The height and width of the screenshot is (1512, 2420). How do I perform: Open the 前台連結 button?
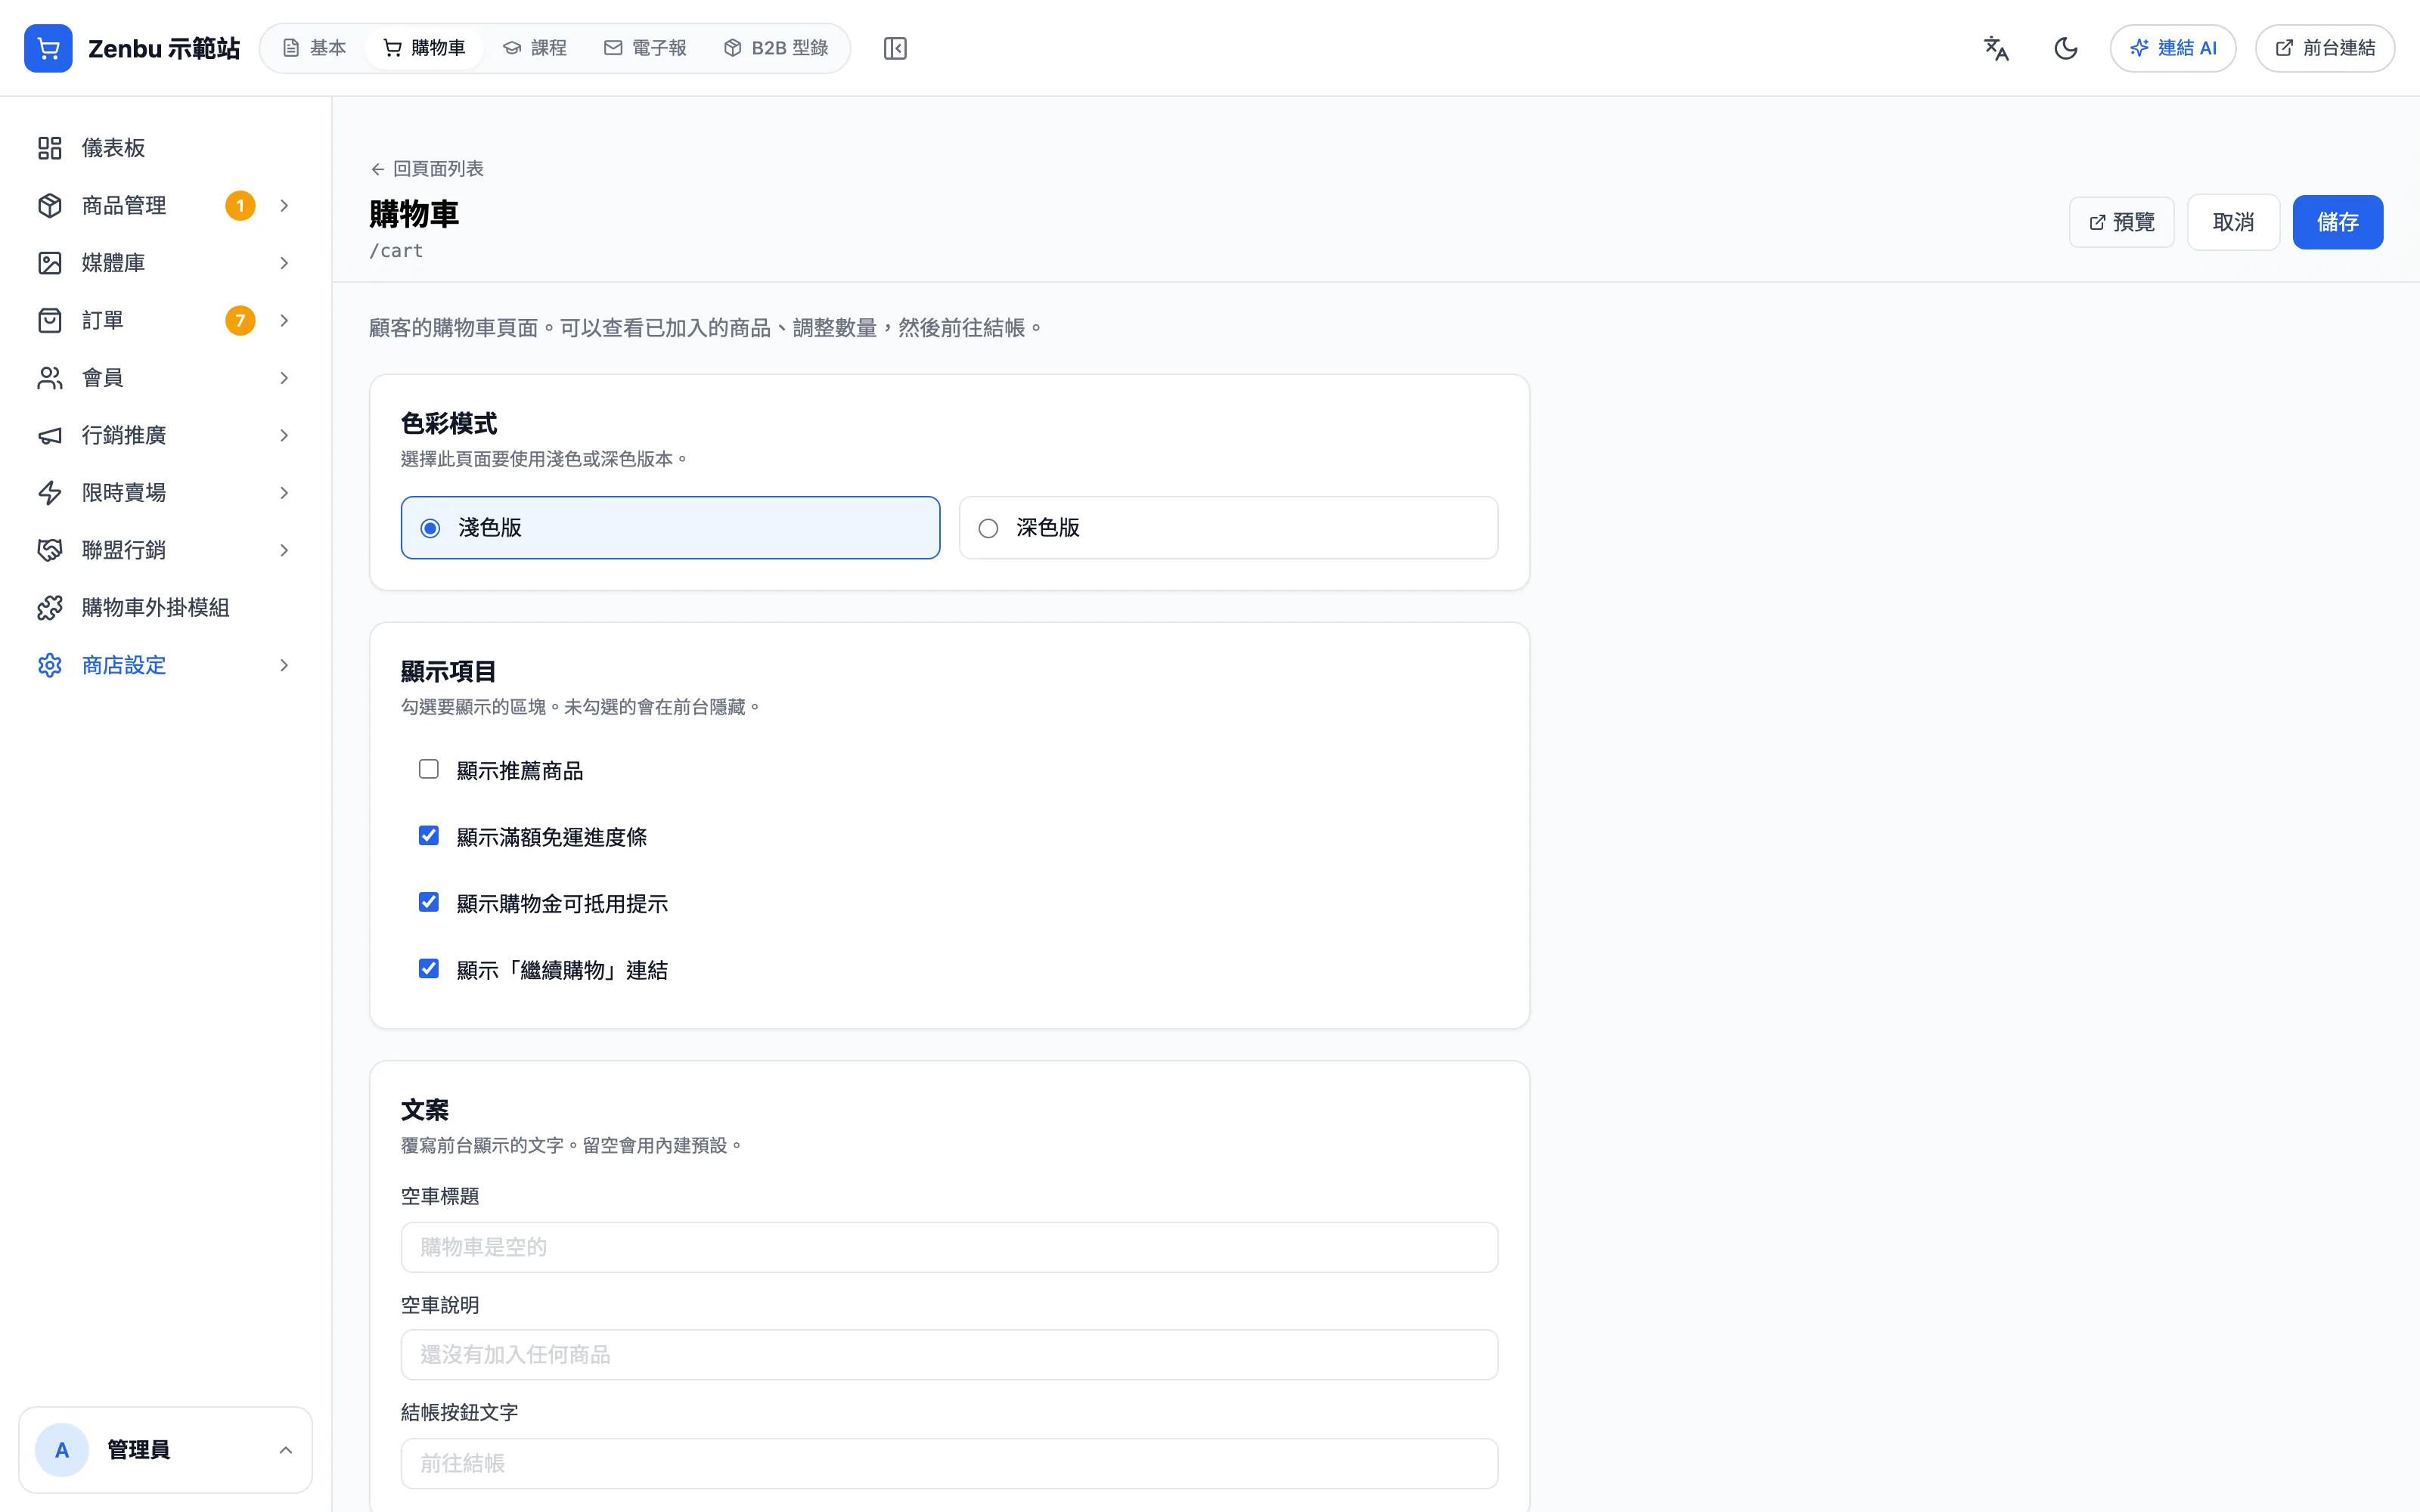point(2325,48)
